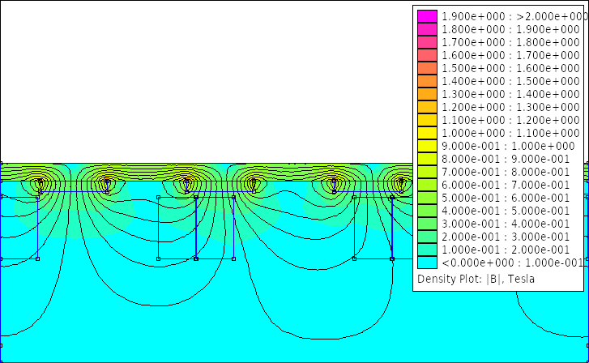Click the '<0.000e+000 : 1.000e-001' range text
589x363 pixels.
[x=512, y=263]
